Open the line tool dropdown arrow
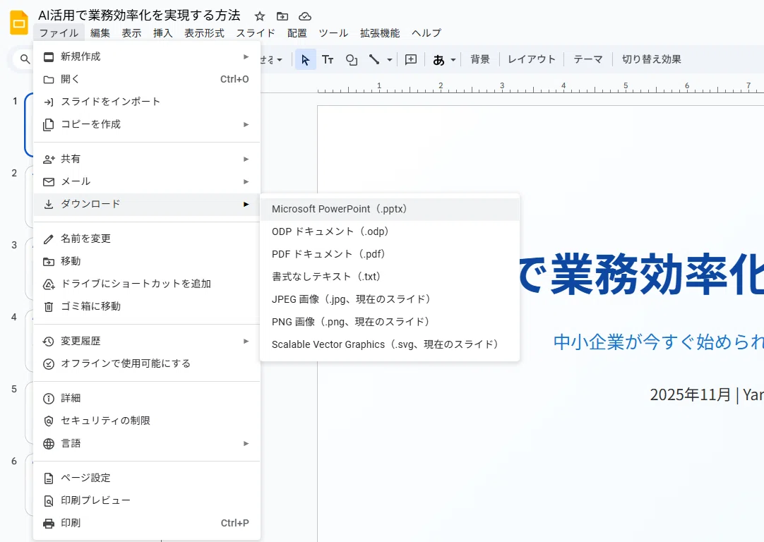 pyautogui.click(x=389, y=60)
